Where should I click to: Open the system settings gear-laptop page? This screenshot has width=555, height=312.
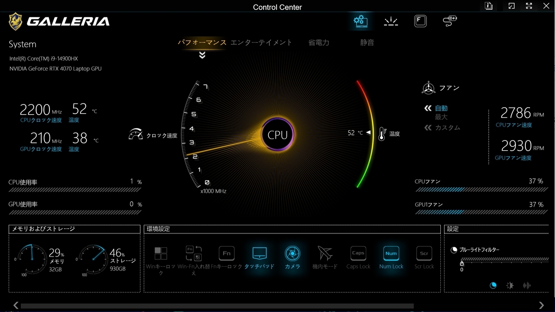[360, 21]
